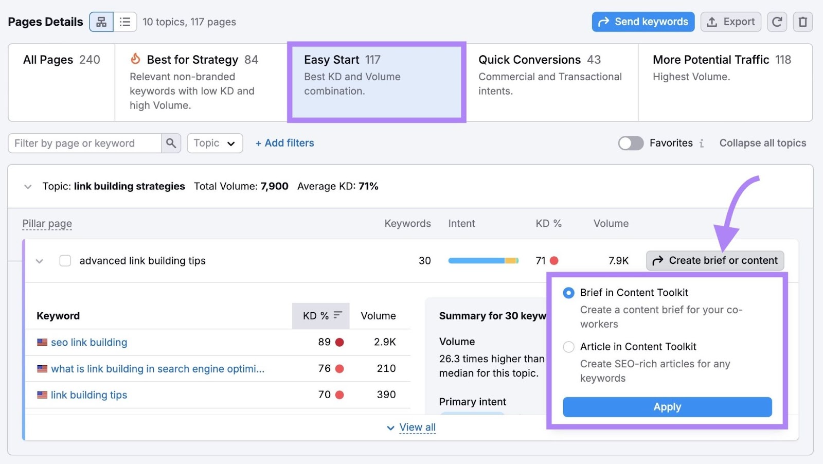Click the refresh icon near Export

click(777, 22)
